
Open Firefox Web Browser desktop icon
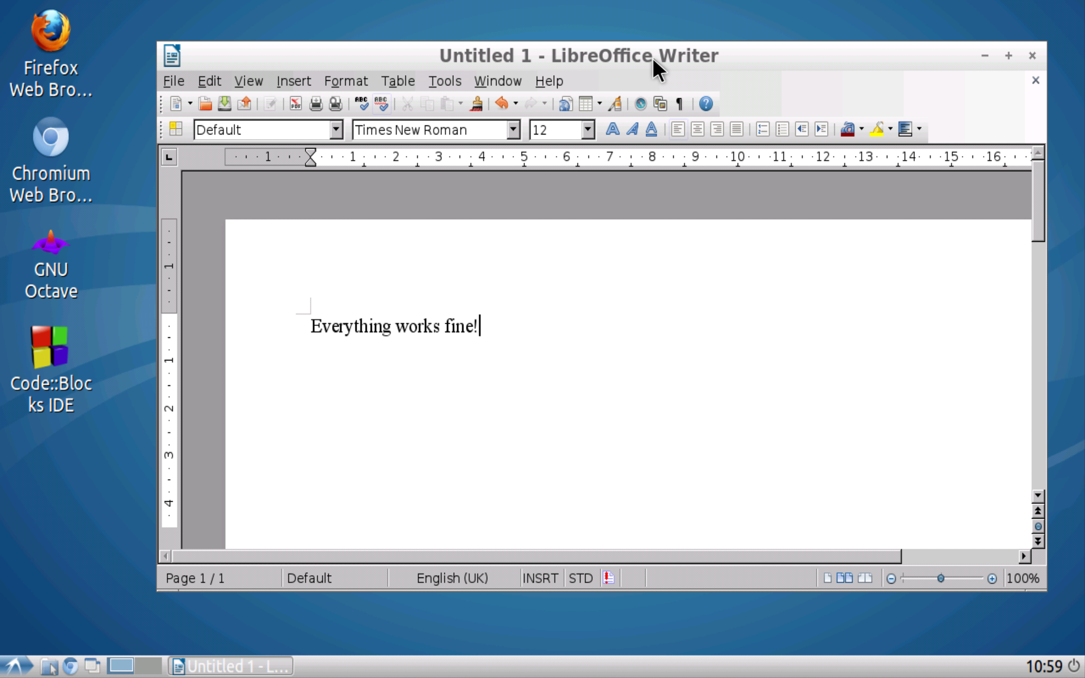pyautogui.click(x=51, y=54)
